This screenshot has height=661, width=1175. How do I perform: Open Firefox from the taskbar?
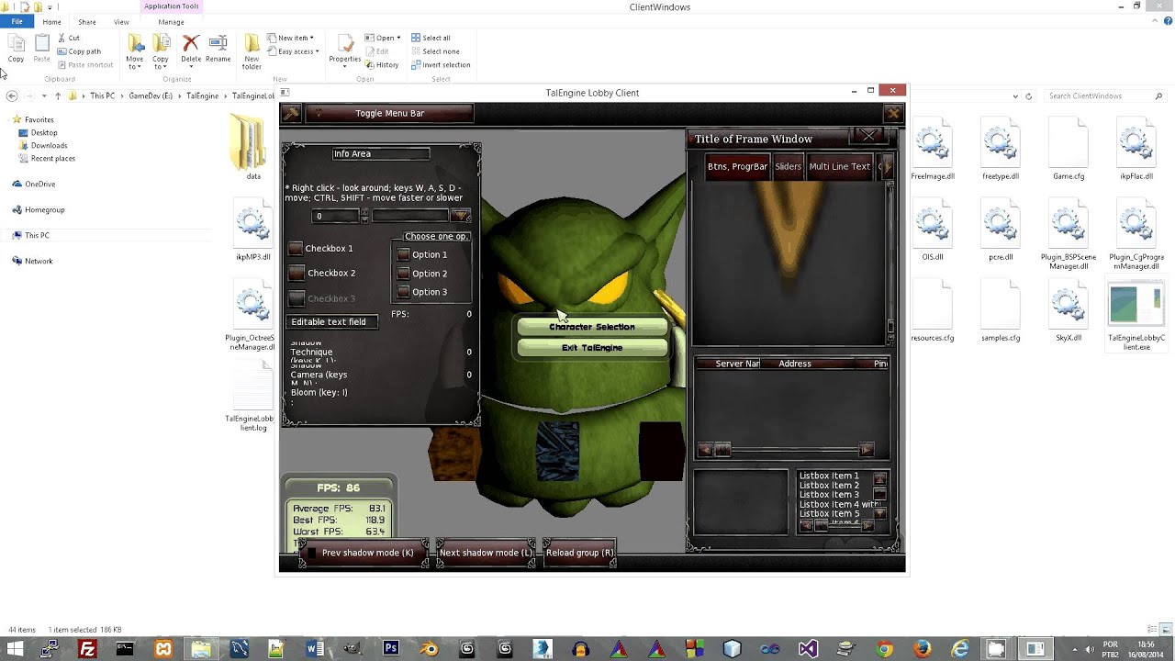[x=922, y=649]
